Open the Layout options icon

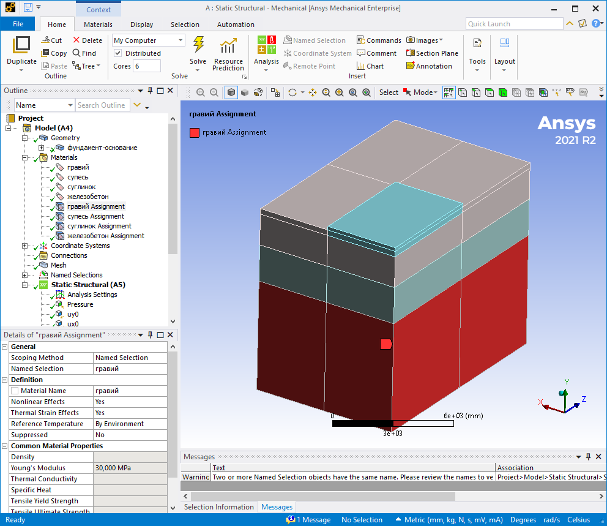coord(504,43)
